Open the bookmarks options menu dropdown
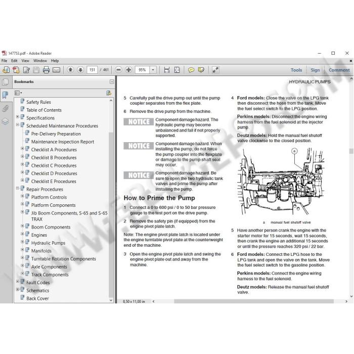 pyautogui.click(x=18, y=93)
